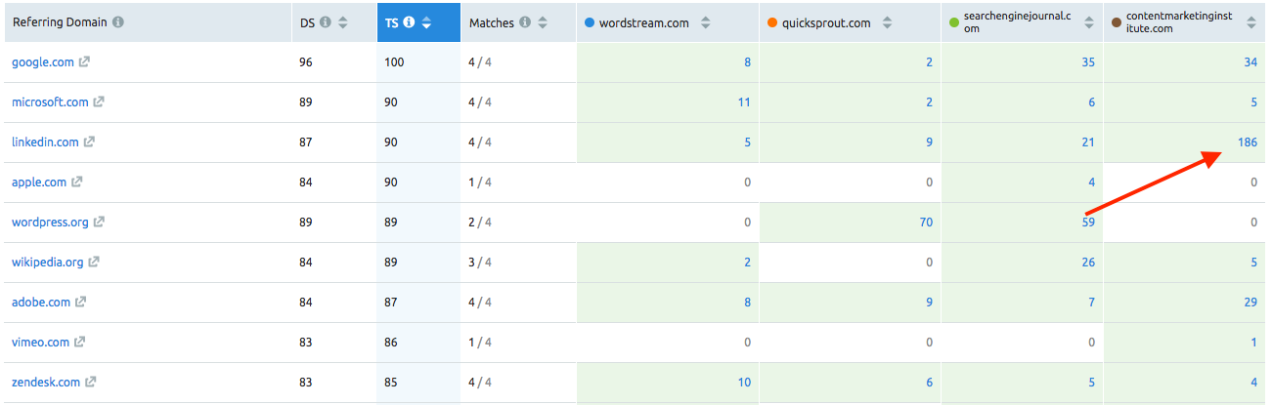
Task: Click the 1/4 matches cell for vimeo.com
Action: 480,343
